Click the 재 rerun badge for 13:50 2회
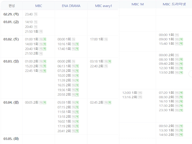Viewport: 192px width, 144px height. coord(181,72)
